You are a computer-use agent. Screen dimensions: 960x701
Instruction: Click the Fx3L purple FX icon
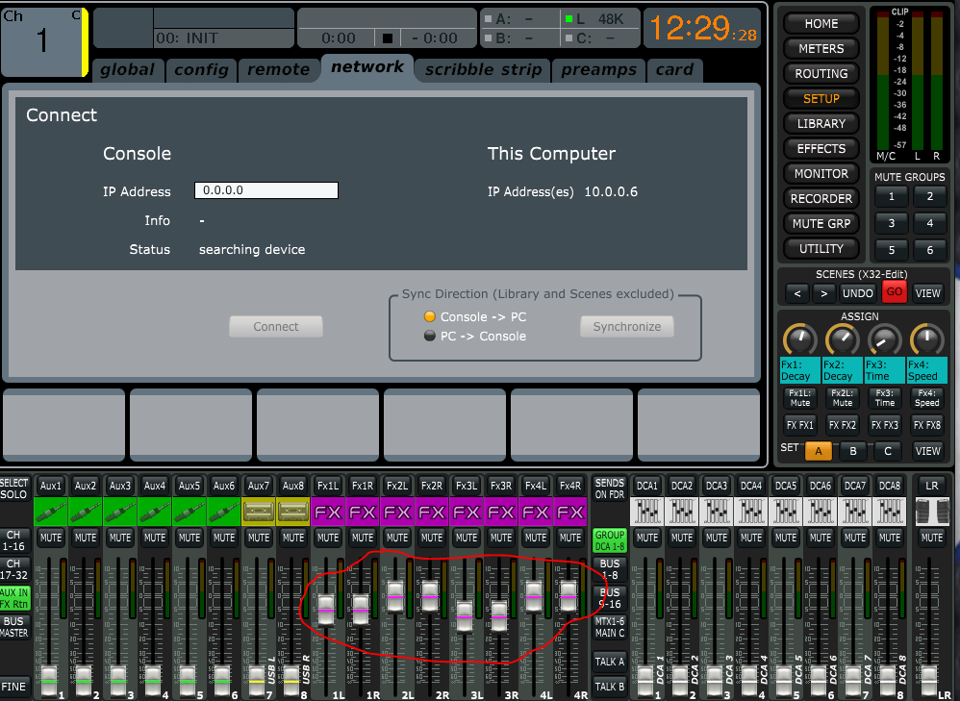[466, 512]
